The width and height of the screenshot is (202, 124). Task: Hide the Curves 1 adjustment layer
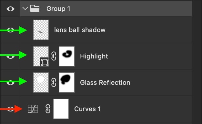pyautogui.click(x=10, y=109)
